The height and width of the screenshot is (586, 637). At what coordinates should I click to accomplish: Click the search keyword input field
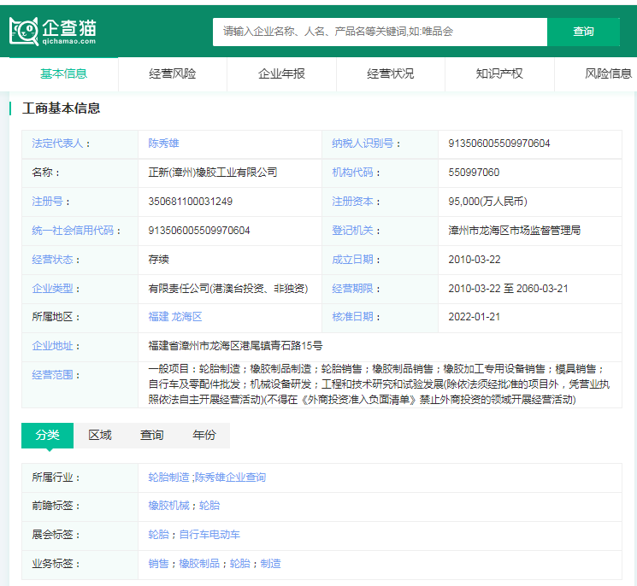pos(380,32)
